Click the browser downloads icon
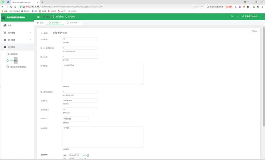Screen dimensions: 265x160 tap(253, 7)
